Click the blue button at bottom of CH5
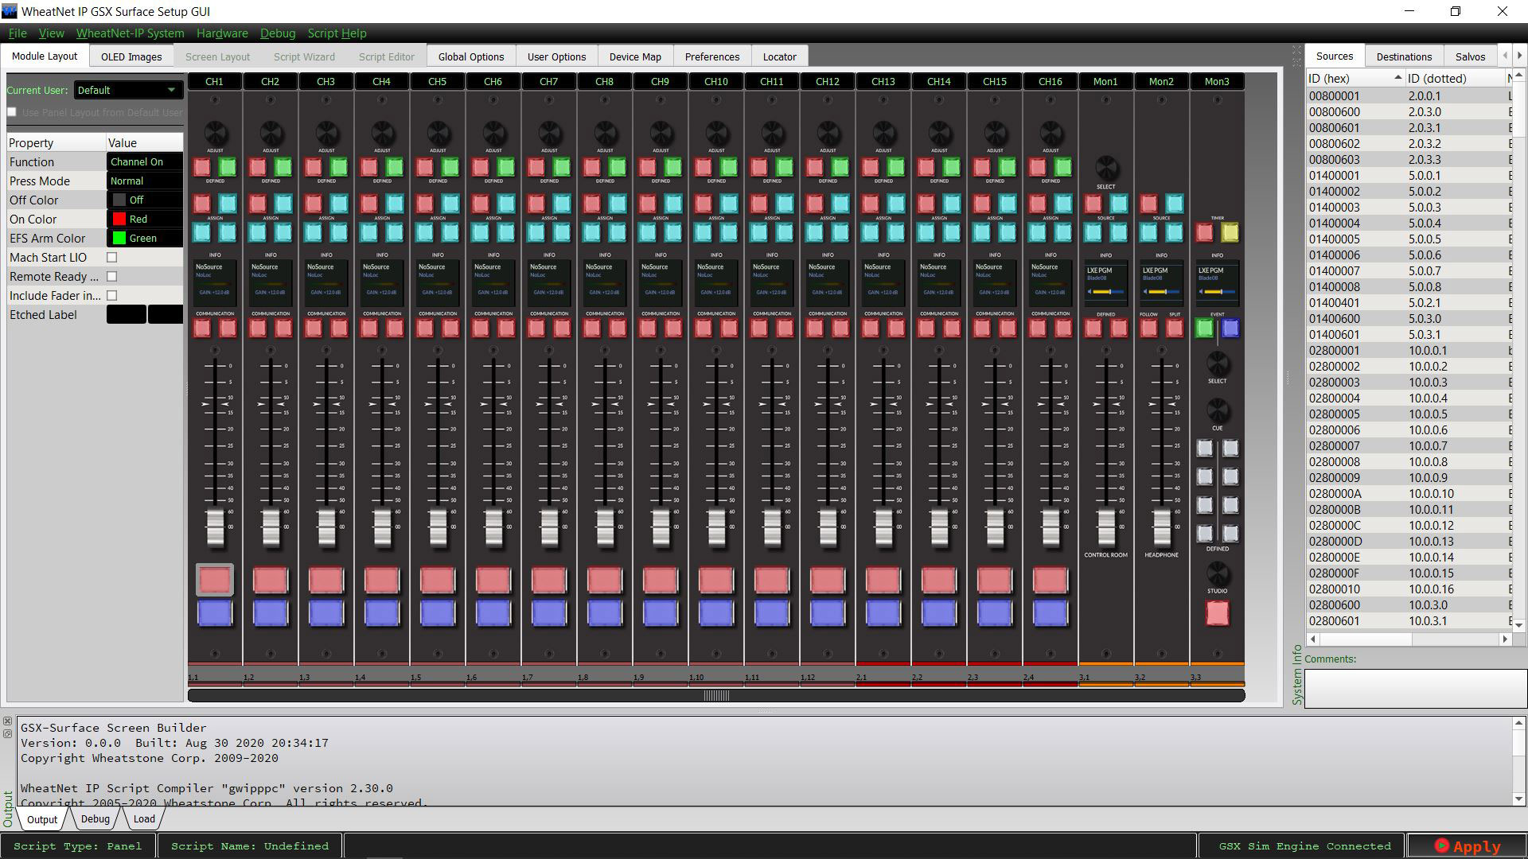 coord(438,613)
